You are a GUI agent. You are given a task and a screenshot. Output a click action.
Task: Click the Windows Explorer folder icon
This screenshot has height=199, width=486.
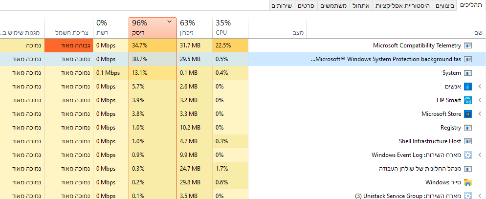point(468,182)
